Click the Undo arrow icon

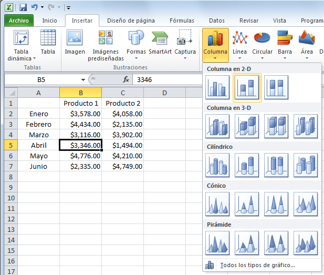pos(35,7)
